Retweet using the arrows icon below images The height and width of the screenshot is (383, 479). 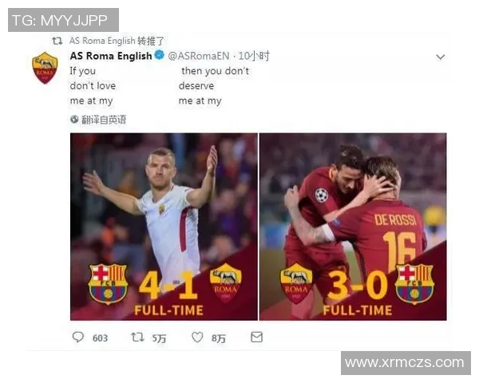pos(137,338)
